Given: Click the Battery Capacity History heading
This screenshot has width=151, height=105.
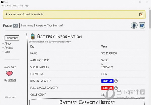Looking at the screenshot, I should click(87, 102).
